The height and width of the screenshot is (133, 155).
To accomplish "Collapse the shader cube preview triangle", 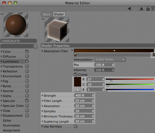I will click(43, 19).
